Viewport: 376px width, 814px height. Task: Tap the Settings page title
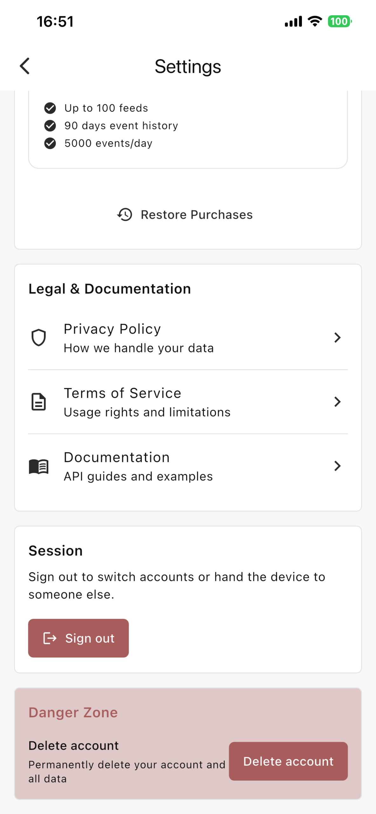188,66
